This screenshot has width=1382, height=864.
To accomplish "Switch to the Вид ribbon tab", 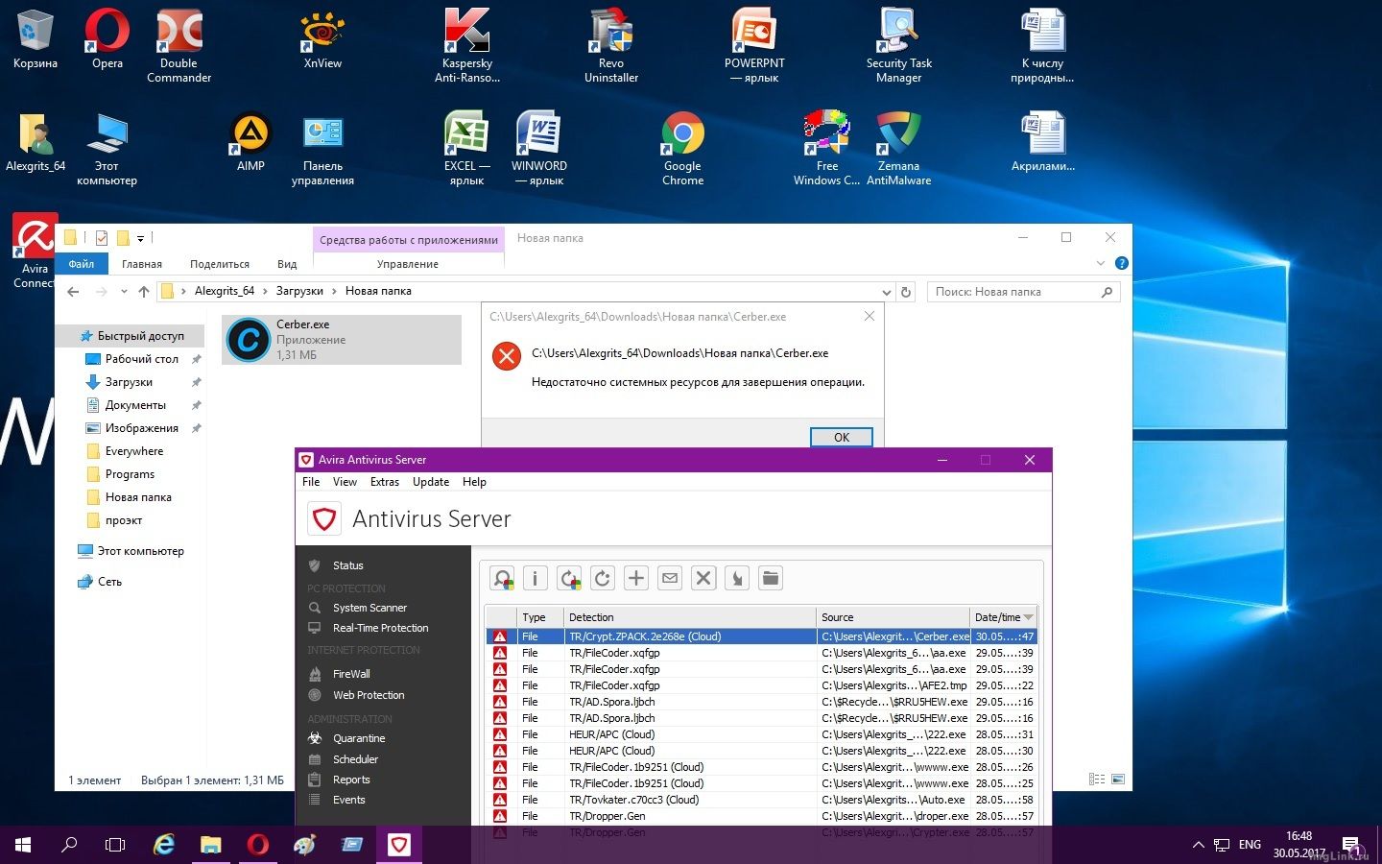I will pyautogui.click(x=287, y=264).
